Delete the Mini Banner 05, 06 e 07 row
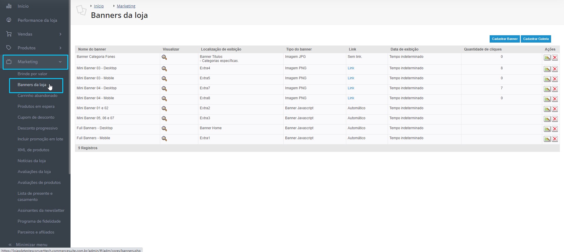 tap(555, 119)
